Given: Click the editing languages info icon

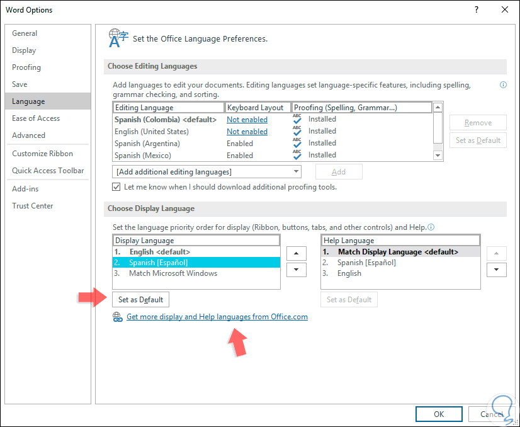Looking at the screenshot, I should click(503, 85).
